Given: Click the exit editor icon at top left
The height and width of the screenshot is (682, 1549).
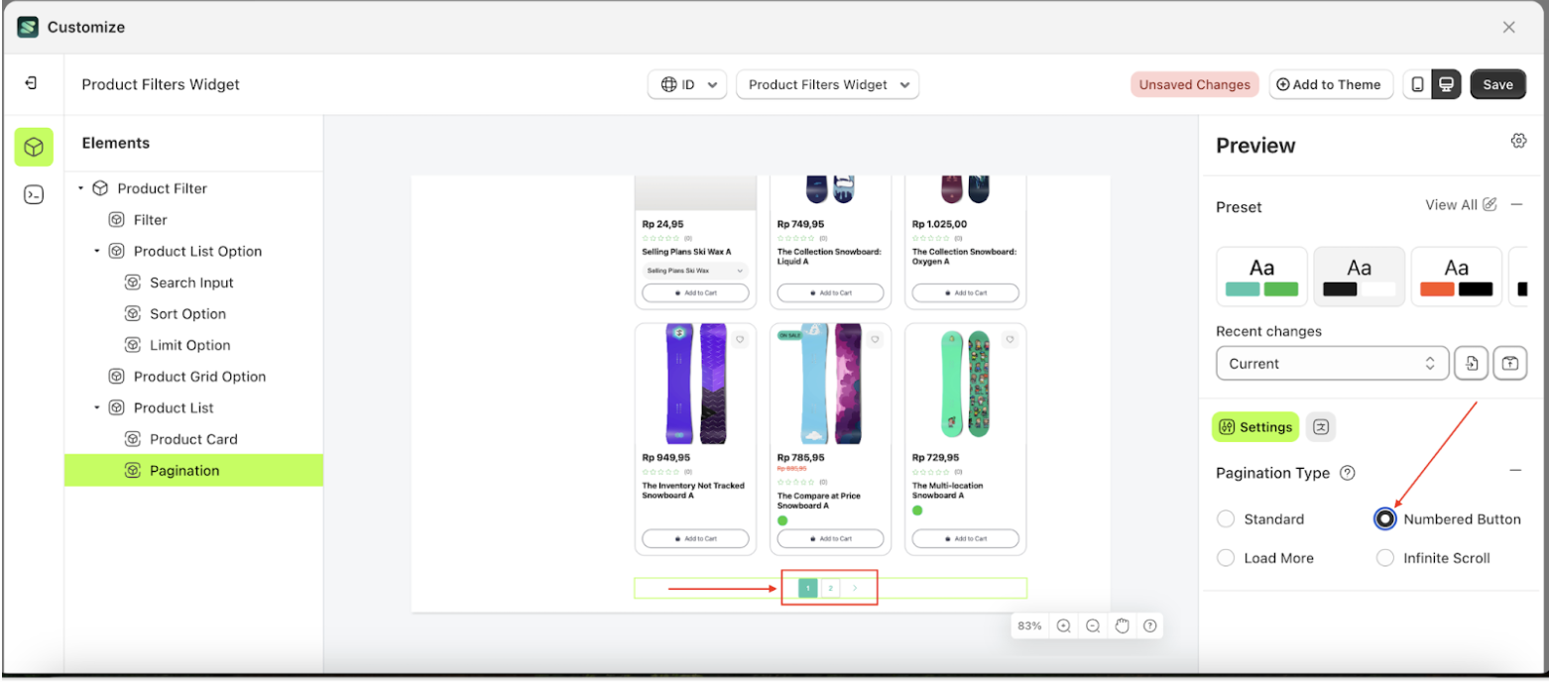Looking at the screenshot, I should tap(32, 83).
